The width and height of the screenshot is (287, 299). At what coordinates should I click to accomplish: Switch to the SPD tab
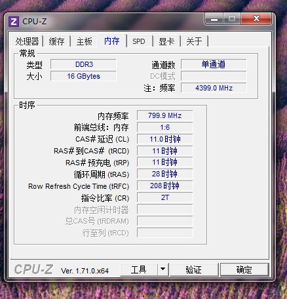(139, 41)
